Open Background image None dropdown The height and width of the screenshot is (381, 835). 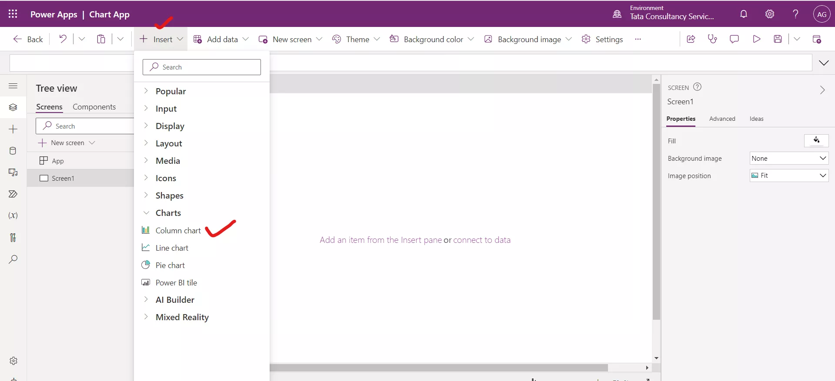click(789, 158)
